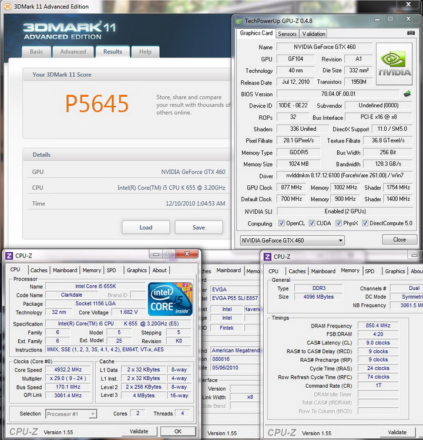This screenshot has height=440, width=423.
Task: Switch to the Basic tab in 3DMark
Action: pos(36,52)
